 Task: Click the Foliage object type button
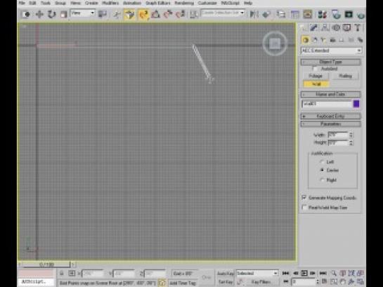[x=316, y=76]
